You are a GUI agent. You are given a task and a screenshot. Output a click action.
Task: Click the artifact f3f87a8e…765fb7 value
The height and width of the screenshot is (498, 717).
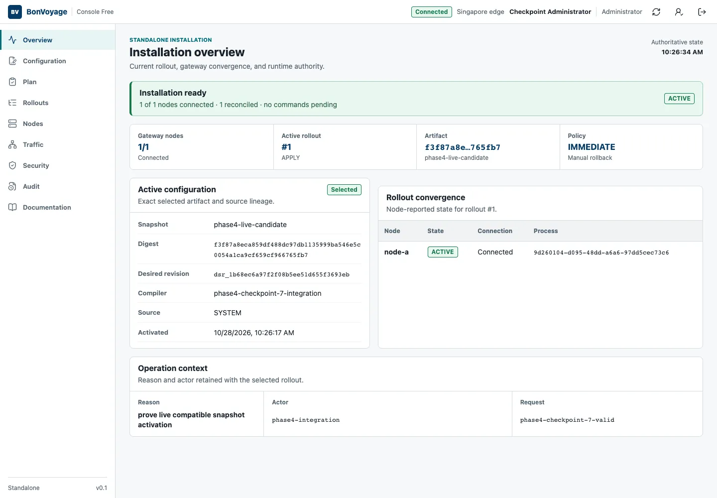click(x=463, y=147)
